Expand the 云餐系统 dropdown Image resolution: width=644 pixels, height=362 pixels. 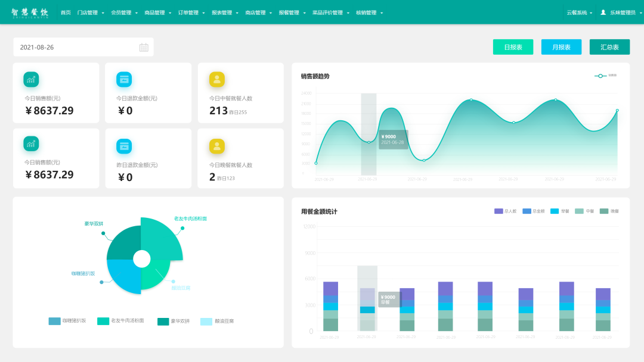580,13
